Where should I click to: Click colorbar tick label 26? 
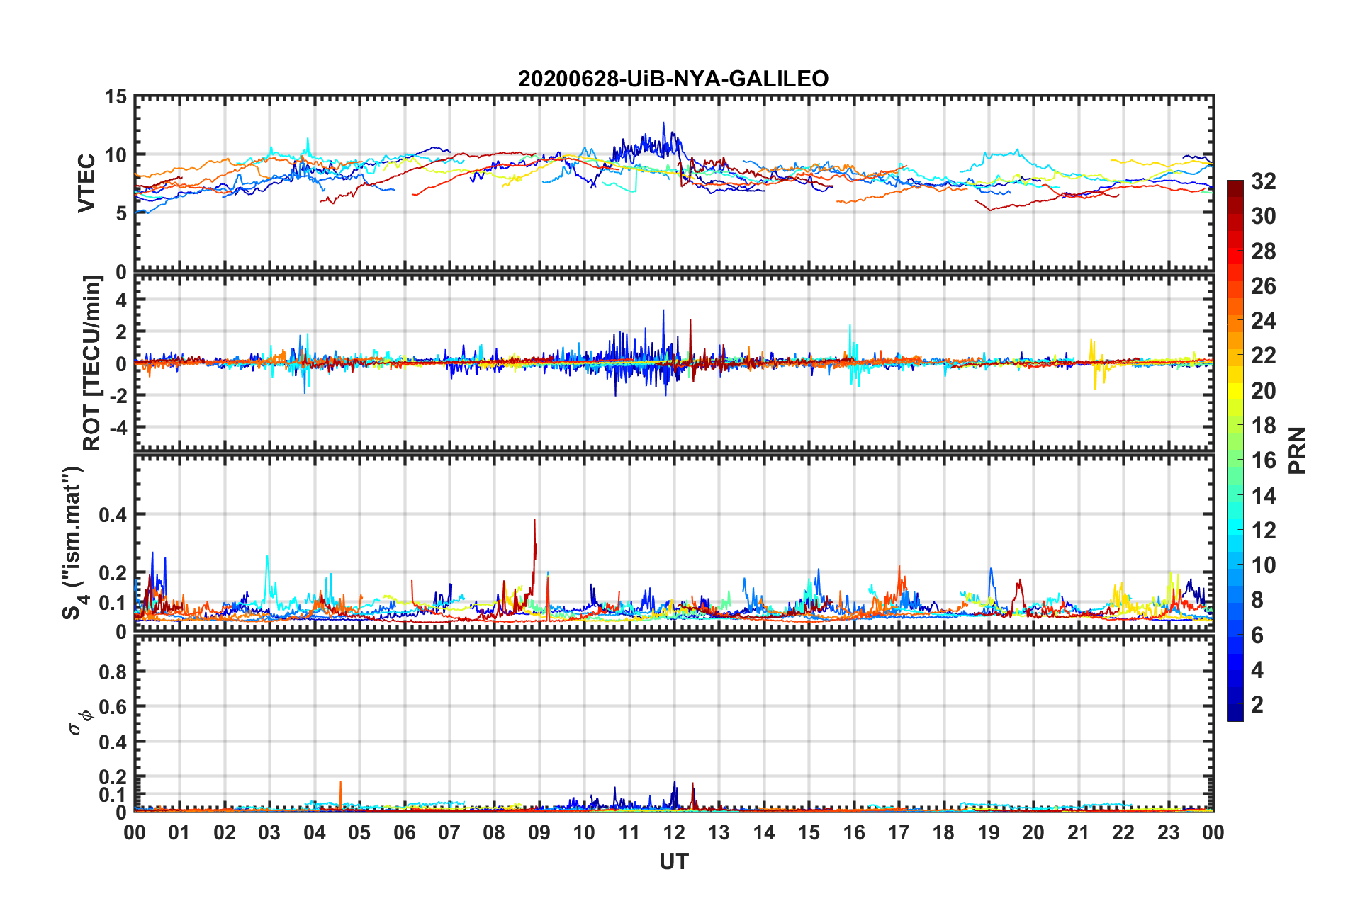click(x=1264, y=286)
